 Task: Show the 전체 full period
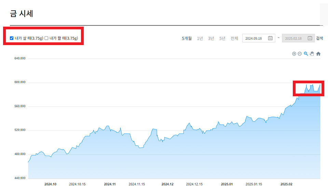tap(234, 38)
